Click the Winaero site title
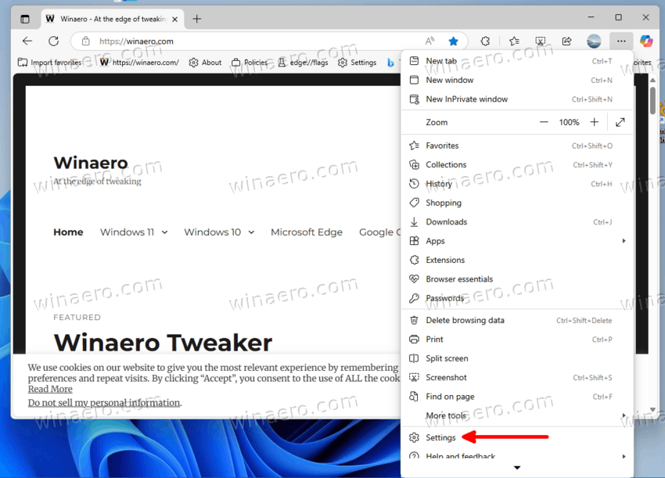The width and height of the screenshot is (665, 478). pos(91,163)
